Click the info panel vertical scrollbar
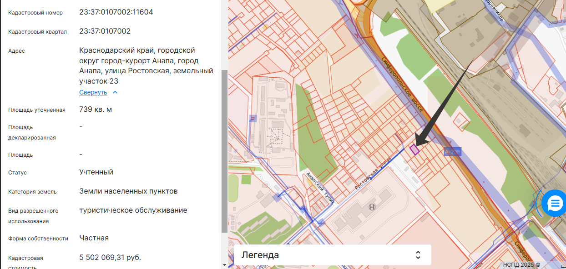 click(224, 150)
